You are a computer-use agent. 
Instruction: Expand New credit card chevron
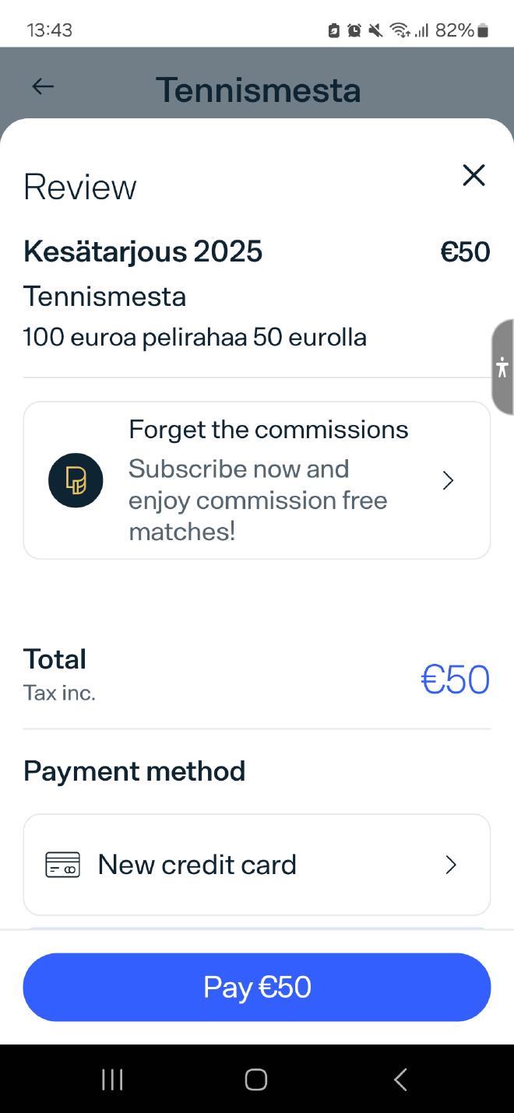(450, 865)
